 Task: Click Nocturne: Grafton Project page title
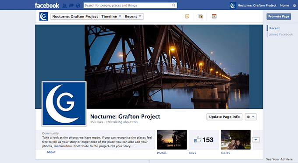tap(125, 117)
